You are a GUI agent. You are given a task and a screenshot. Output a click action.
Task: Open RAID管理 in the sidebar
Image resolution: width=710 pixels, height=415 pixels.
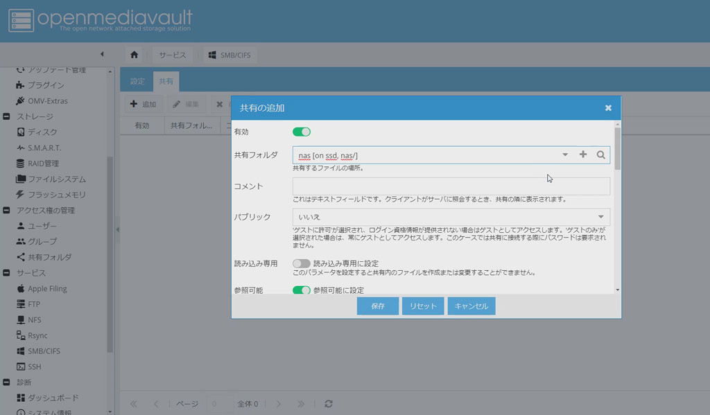click(43, 164)
